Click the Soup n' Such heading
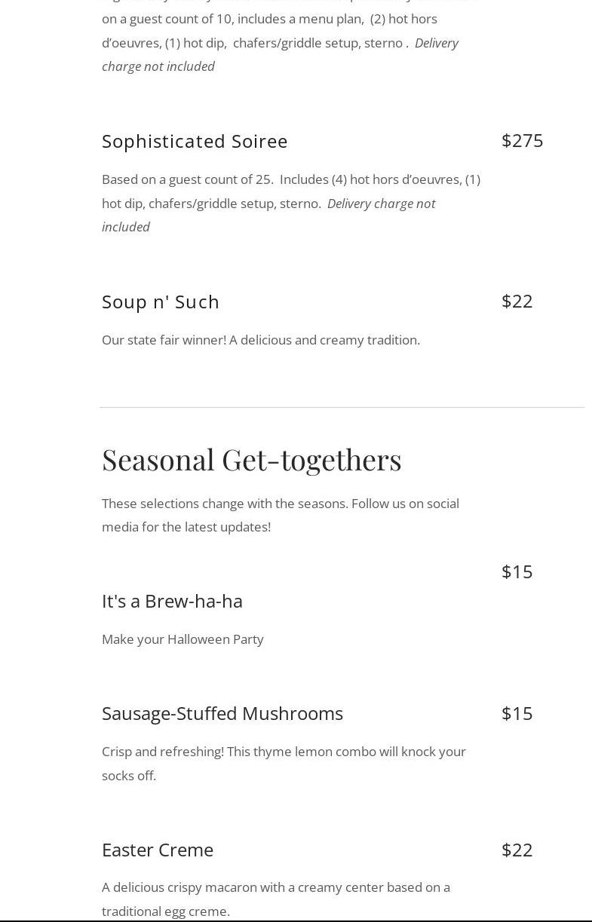Screen dimensions: 592x922 (x=161, y=302)
